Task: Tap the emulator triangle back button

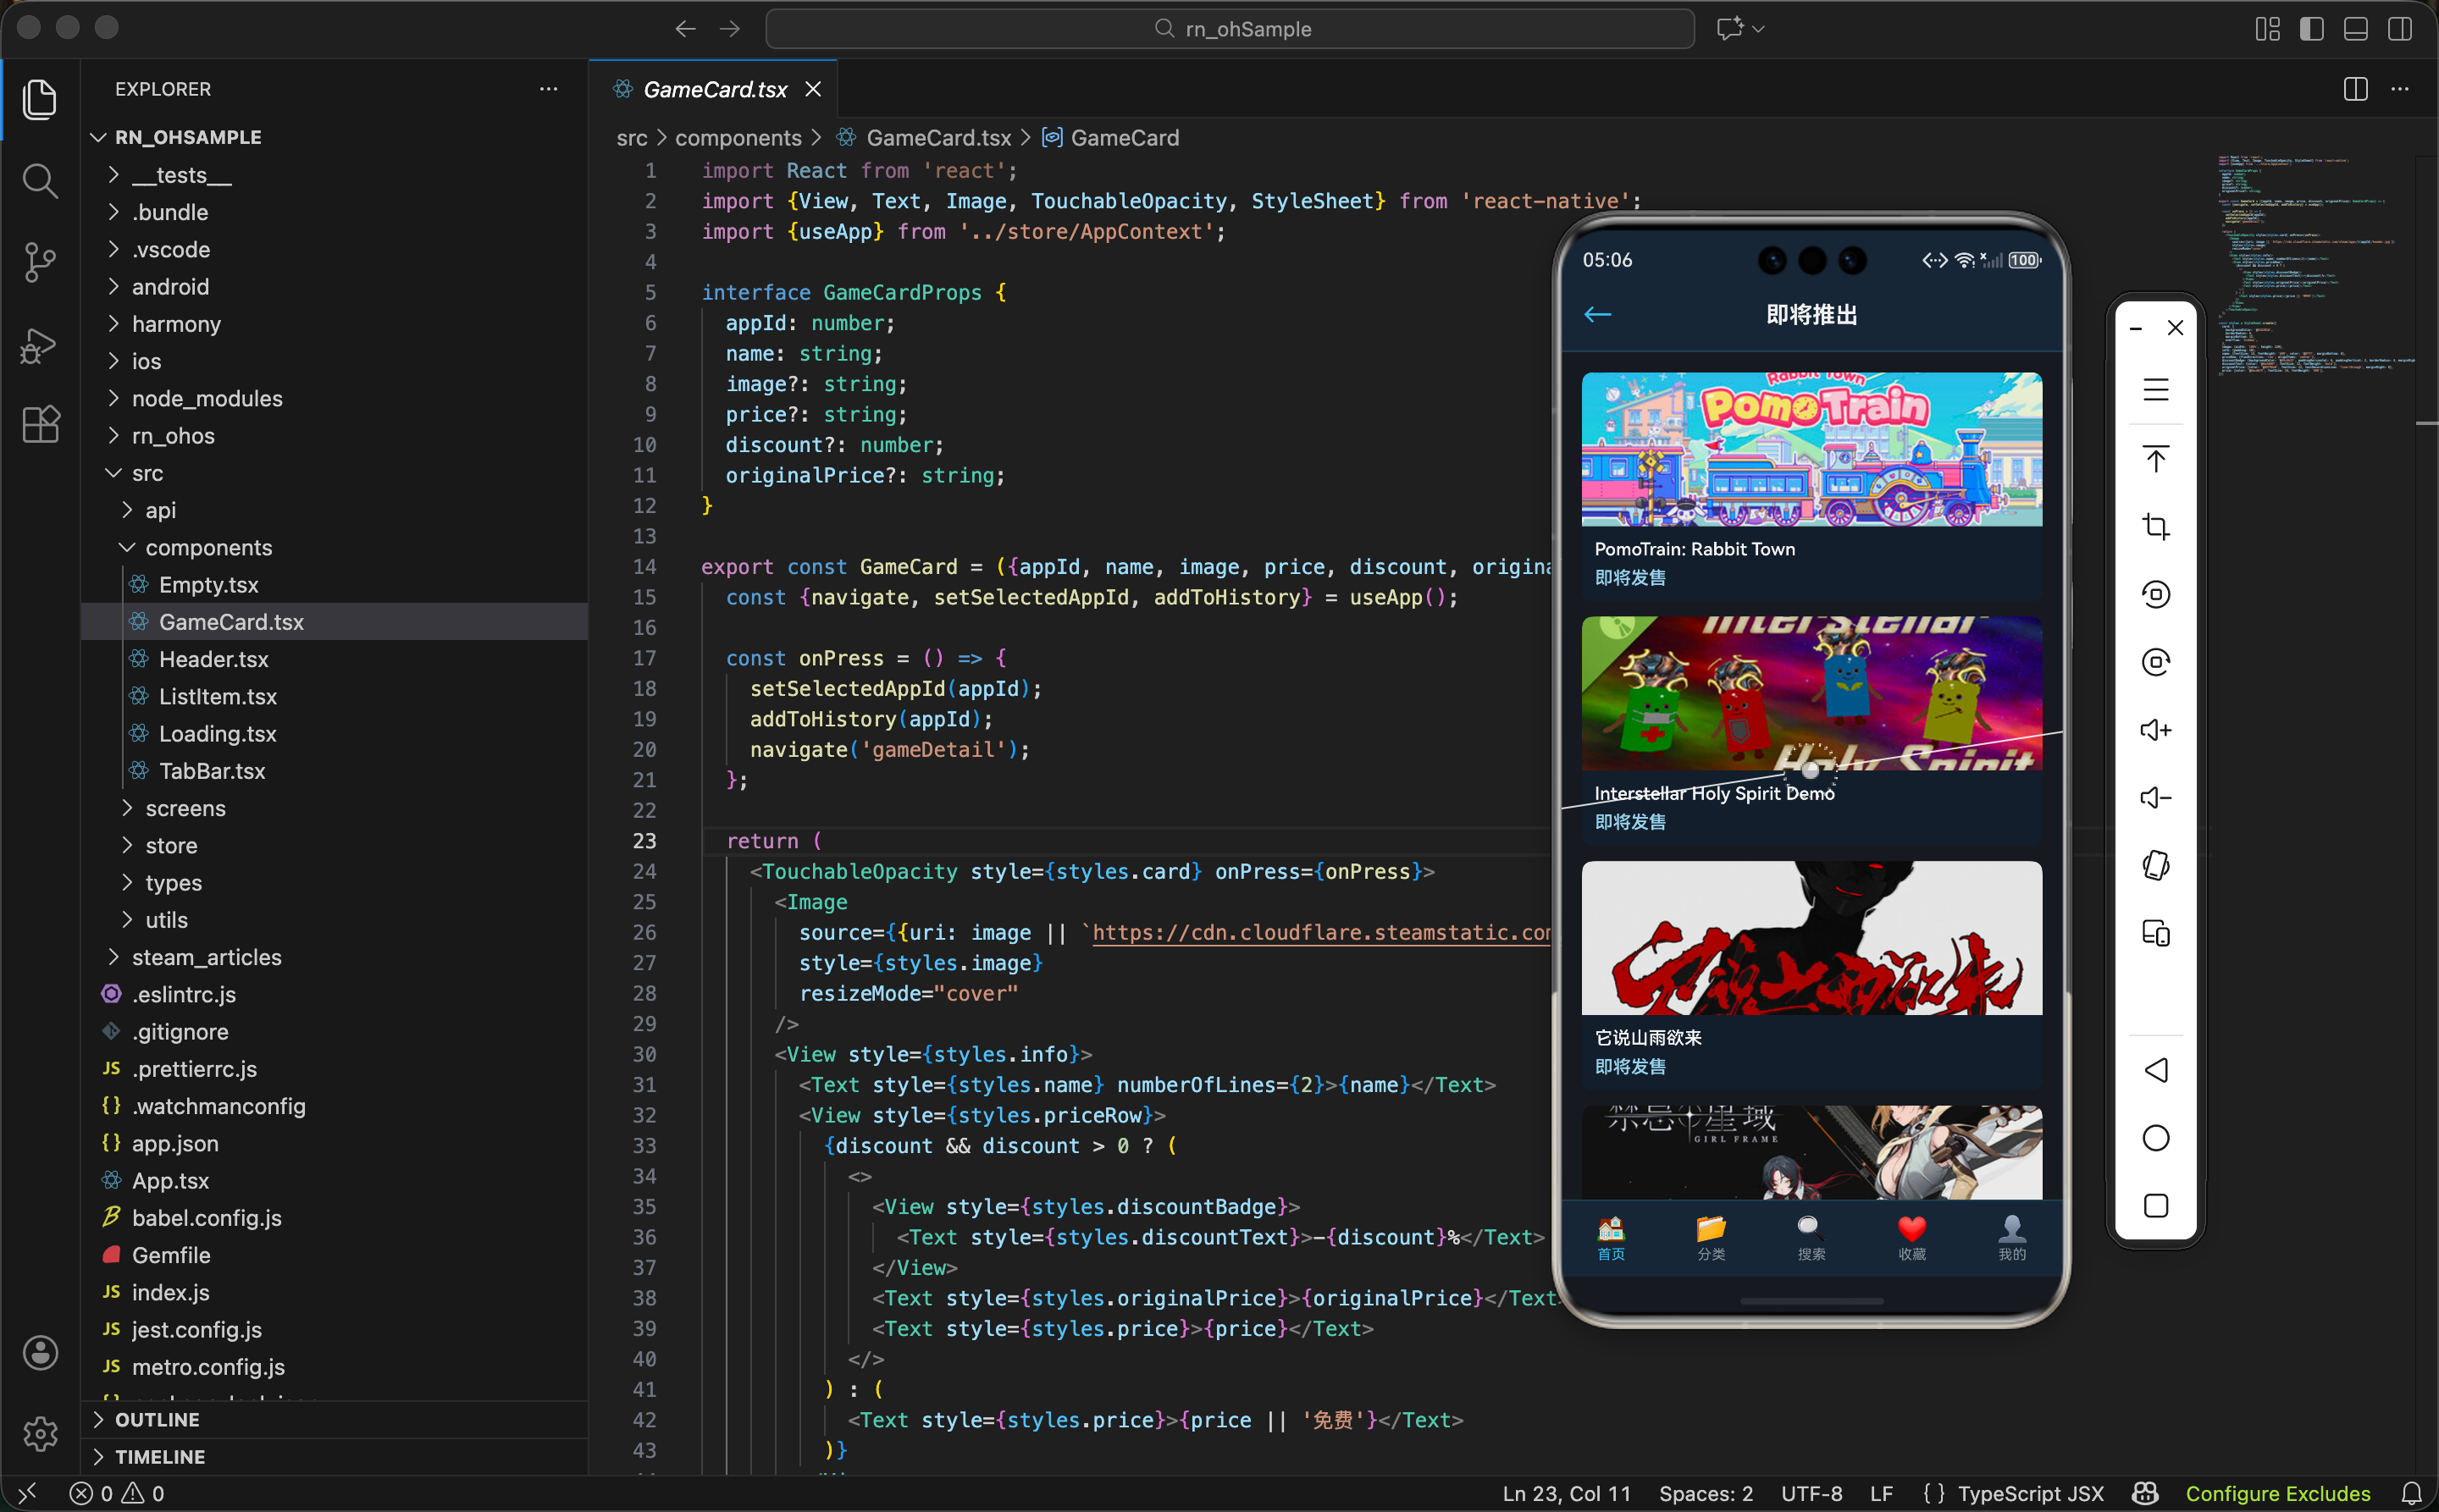Action: pyautogui.click(x=2155, y=1070)
